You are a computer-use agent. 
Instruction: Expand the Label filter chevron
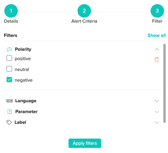point(157,122)
